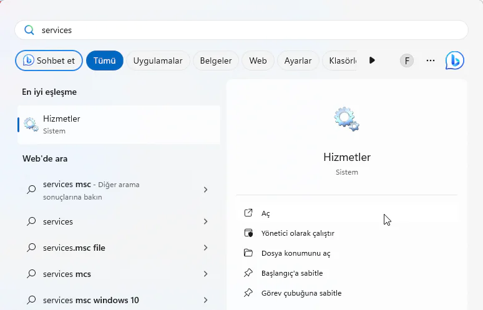
Task: Click into the search field containing 'services'
Action: tap(241, 30)
